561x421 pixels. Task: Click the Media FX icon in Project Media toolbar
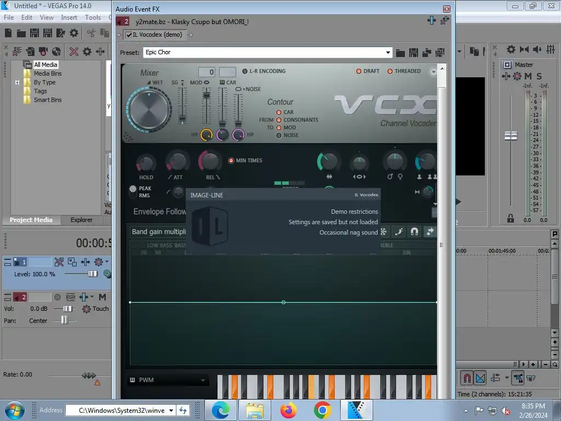(100, 52)
